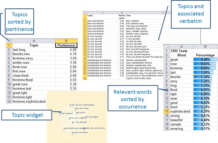Click the 'clean;fresh' topic cell
This screenshot has width=218, height=143.
tap(34, 75)
